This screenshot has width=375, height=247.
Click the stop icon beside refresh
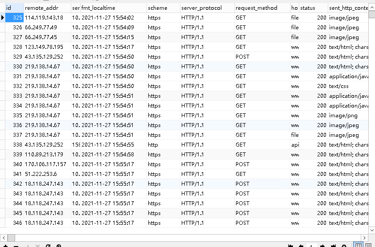(x=59, y=246)
